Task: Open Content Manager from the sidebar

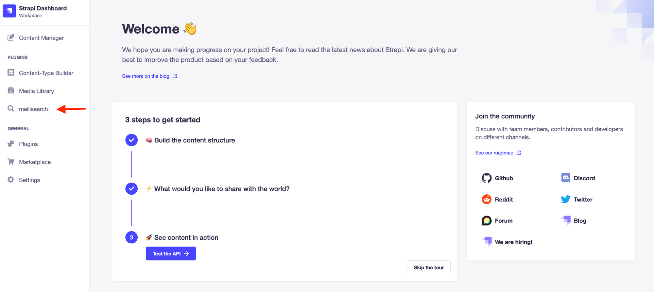Action: coord(41,38)
